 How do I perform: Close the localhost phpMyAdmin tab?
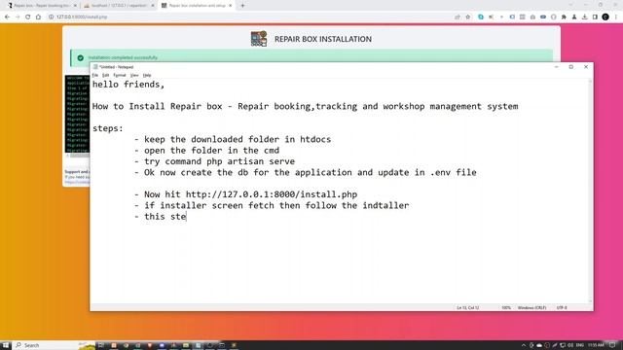tap(153, 6)
